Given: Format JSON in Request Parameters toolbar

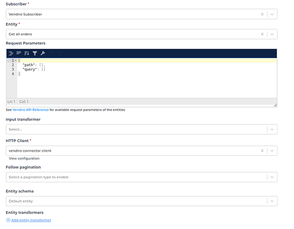Looking at the screenshot, I should click(x=11, y=53).
